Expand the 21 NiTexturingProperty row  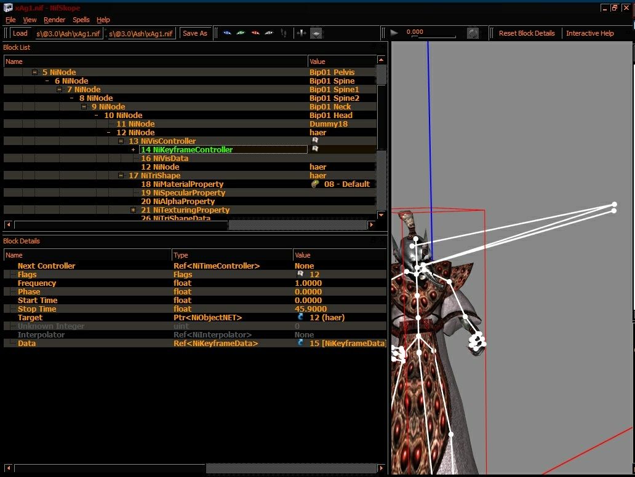[x=134, y=210]
